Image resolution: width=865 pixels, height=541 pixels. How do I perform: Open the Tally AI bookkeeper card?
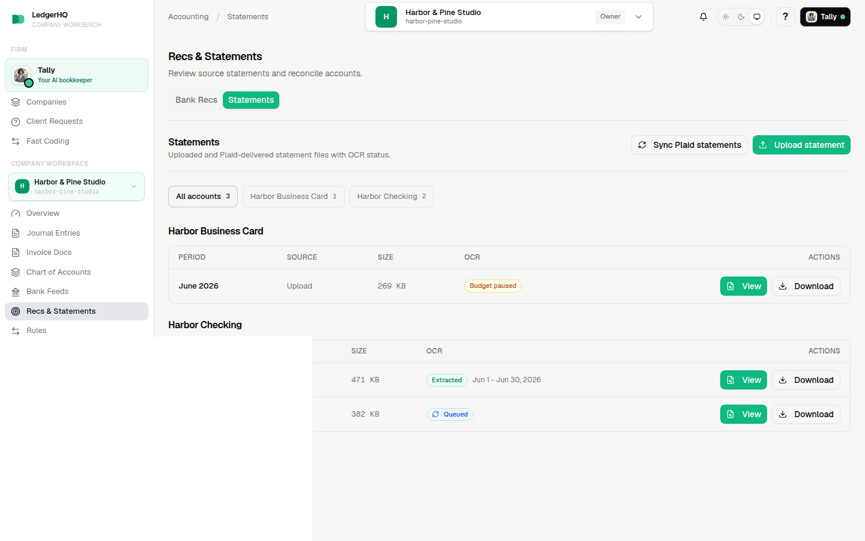tap(77, 75)
